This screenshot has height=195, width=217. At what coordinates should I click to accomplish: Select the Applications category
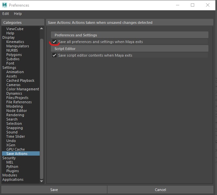pyautogui.click(x=13, y=179)
